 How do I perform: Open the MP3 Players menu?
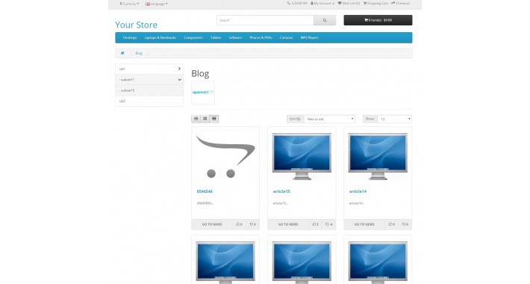pyautogui.click(x=309, y=37)
